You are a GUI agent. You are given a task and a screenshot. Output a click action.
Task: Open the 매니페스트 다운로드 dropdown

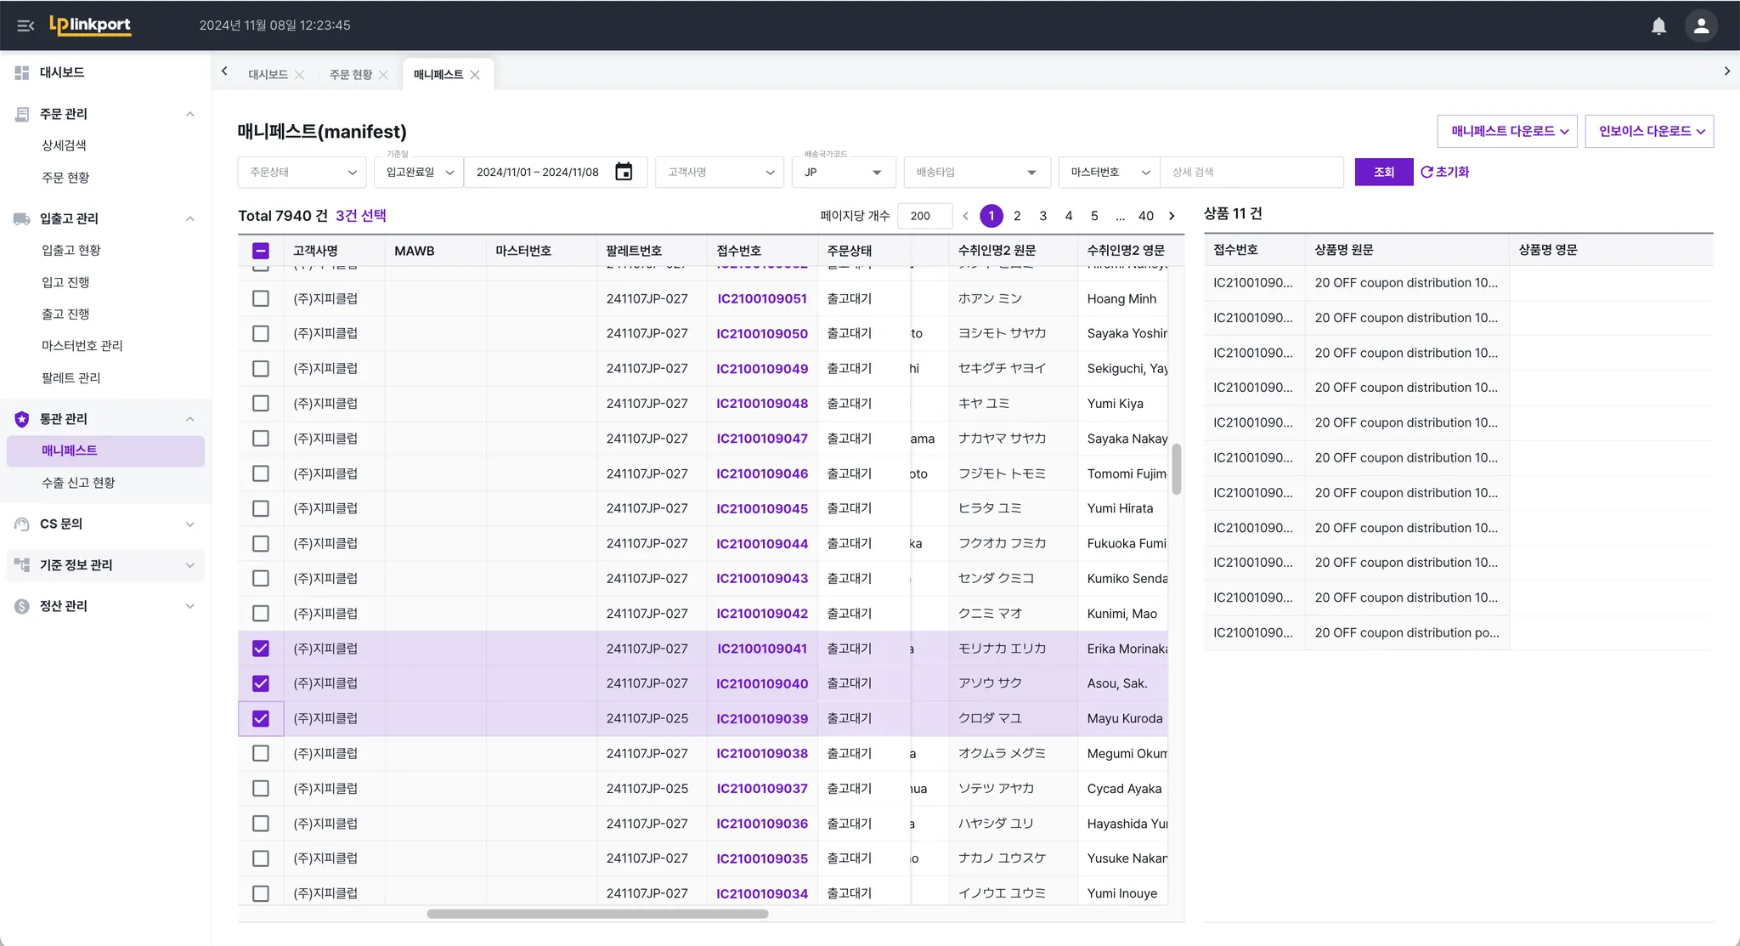coord(1506,131)
